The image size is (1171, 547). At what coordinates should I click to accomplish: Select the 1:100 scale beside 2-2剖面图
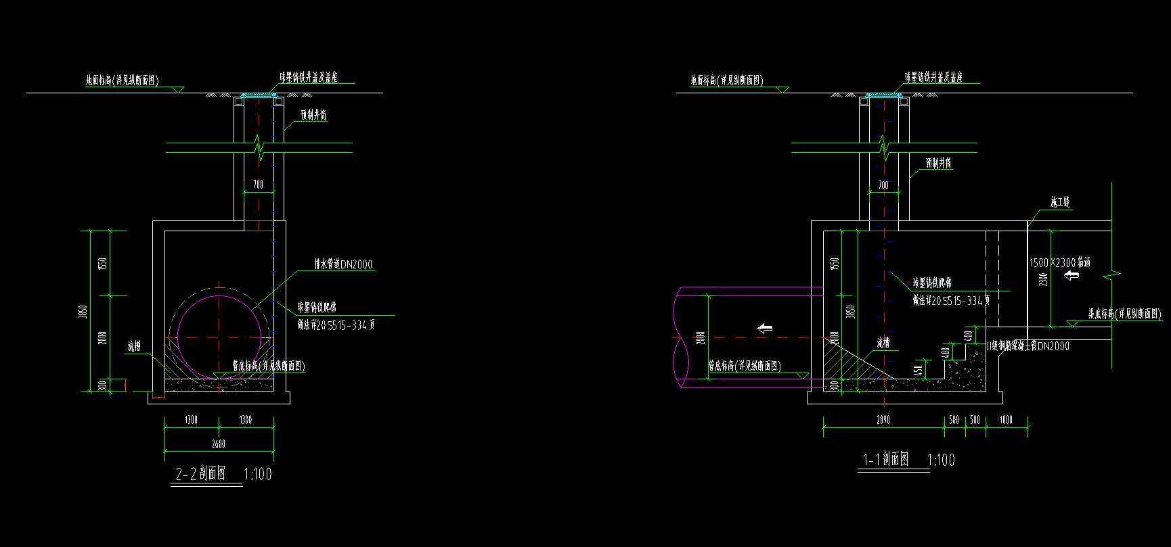pyautogui.click(x=258, y=474)
